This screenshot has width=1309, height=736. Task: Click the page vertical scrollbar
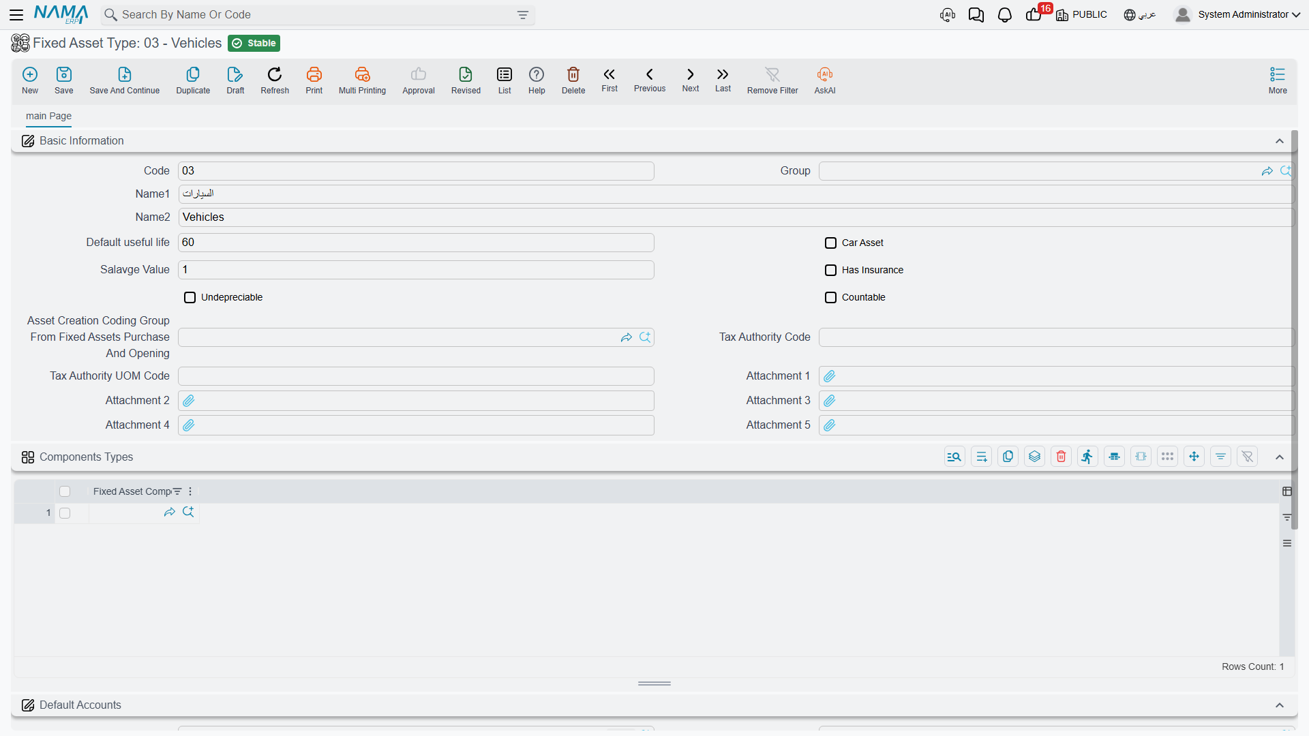(1294, 331)
